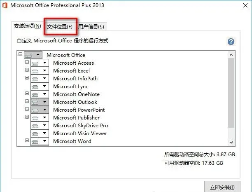252x192 pixels.
Task: Expand the Microsoft Publisher node
Action: (x=27, y=117)
